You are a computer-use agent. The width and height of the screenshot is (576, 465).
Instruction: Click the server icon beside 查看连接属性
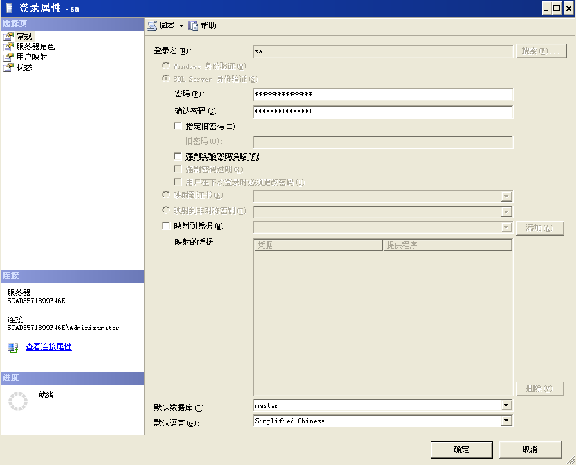point(13,347)
